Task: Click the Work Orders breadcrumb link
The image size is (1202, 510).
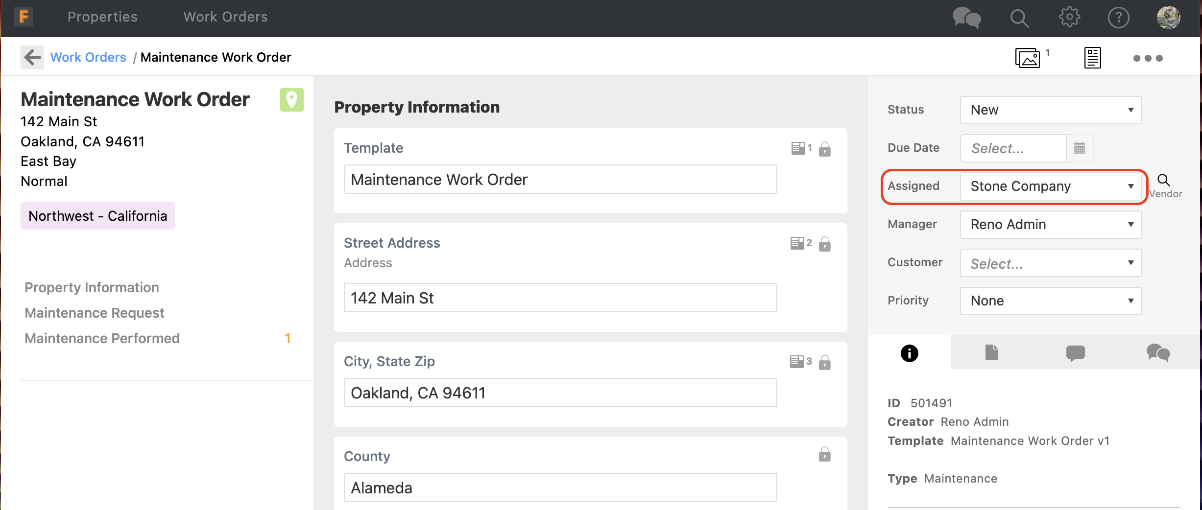Action: (88, 57)
